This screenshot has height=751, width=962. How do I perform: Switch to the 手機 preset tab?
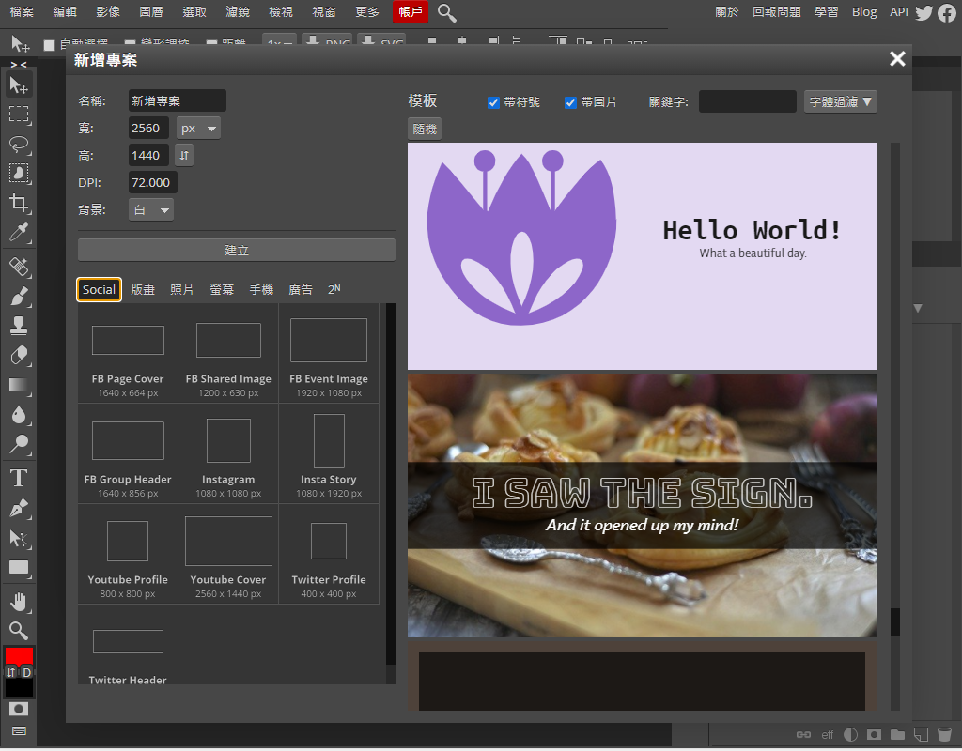(x=261, y=289)
